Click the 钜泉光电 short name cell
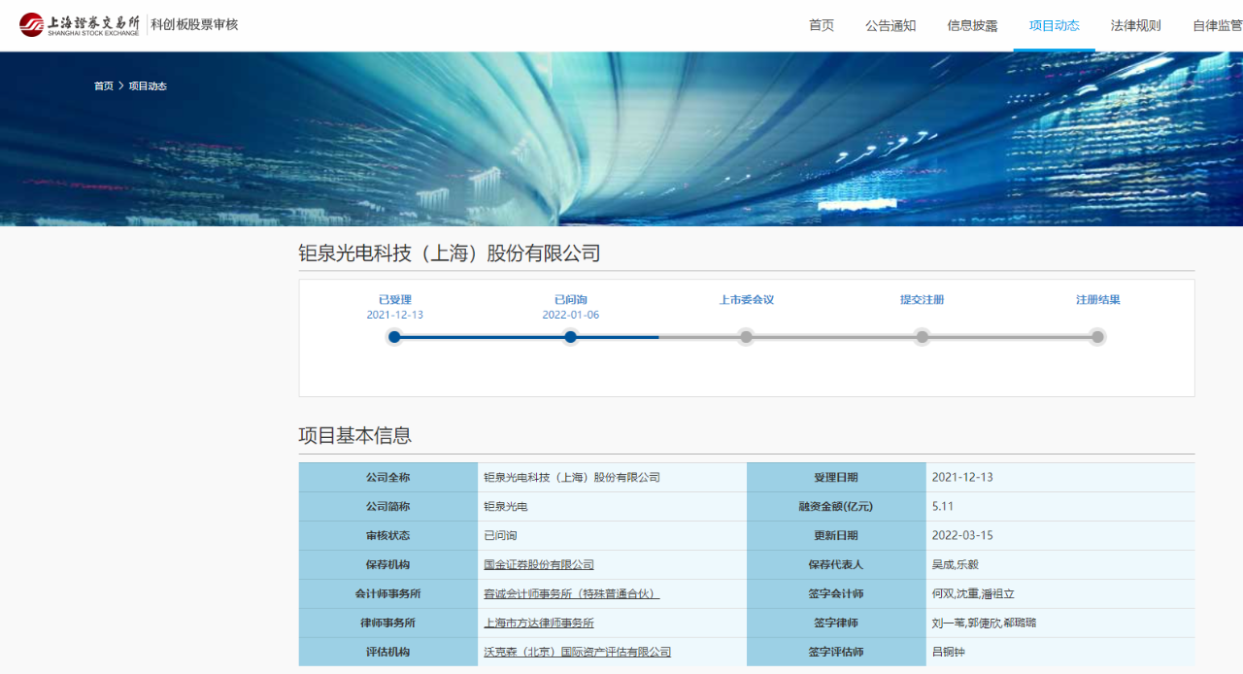The width and height of the screenshot is (1243, 674). pos(613,506)
